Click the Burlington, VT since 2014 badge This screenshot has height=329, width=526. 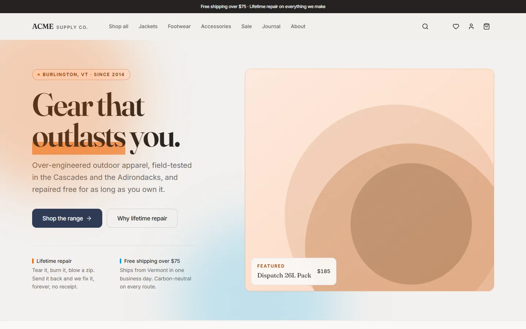pyautogui.click(x=81, y=74)
